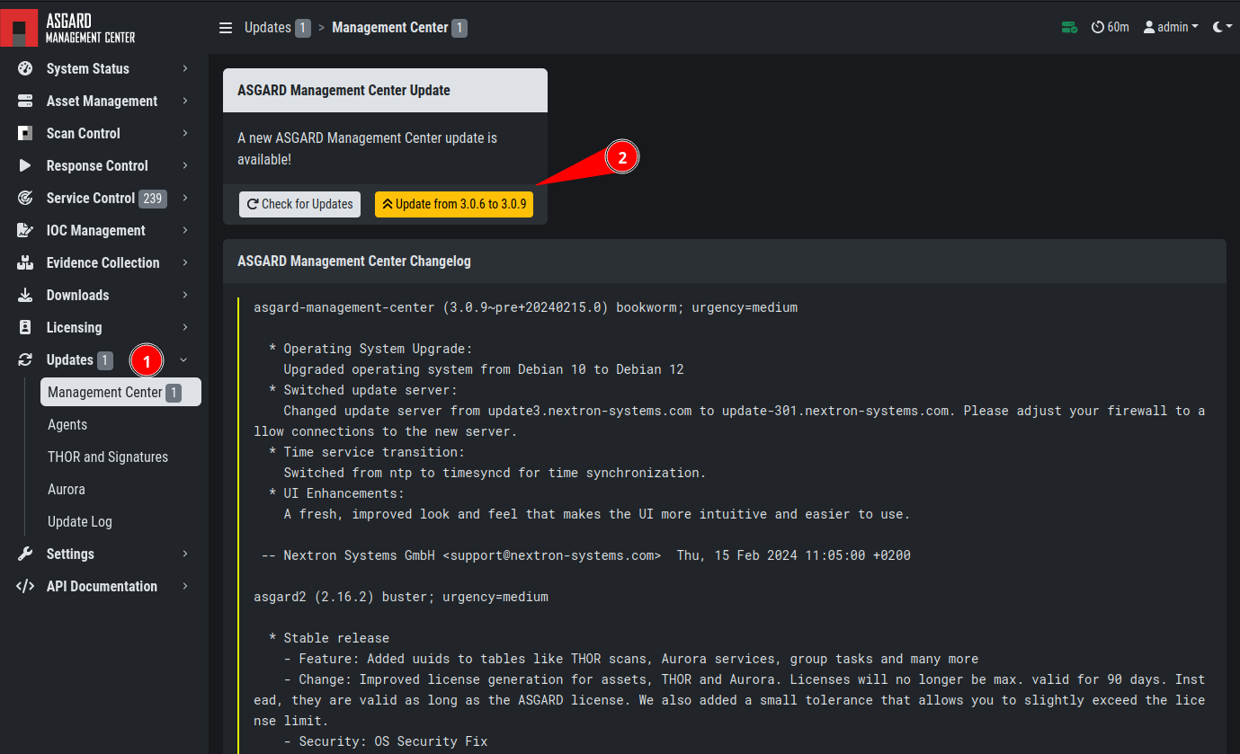Screen dimensions: 1240x754
Task: Click the green server status icon
Action: click(x=1069, y=27)
